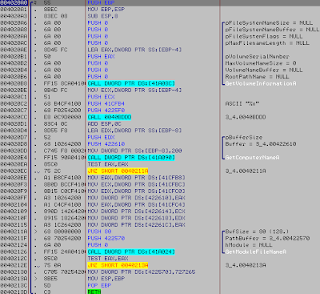Click the ADD ESP,0C instruction

104,124
